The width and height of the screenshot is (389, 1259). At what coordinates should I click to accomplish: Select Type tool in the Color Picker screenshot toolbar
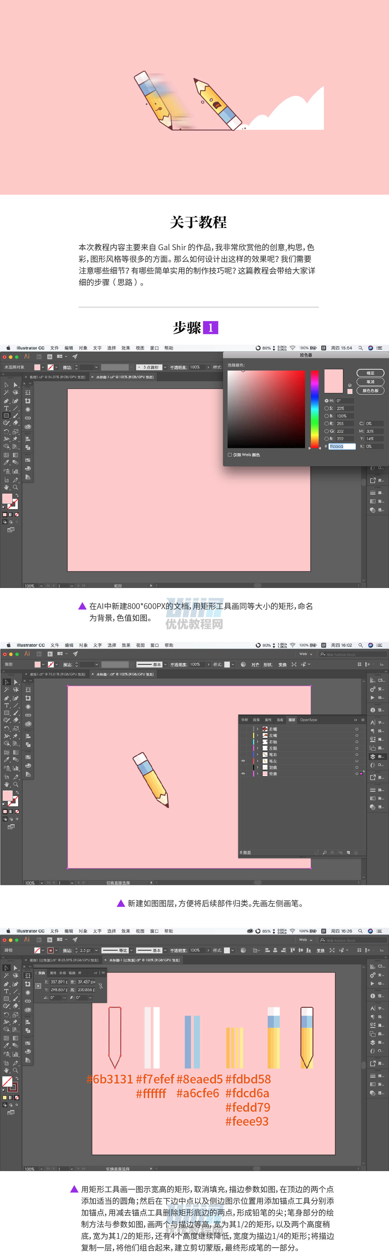tap(6, 408)
